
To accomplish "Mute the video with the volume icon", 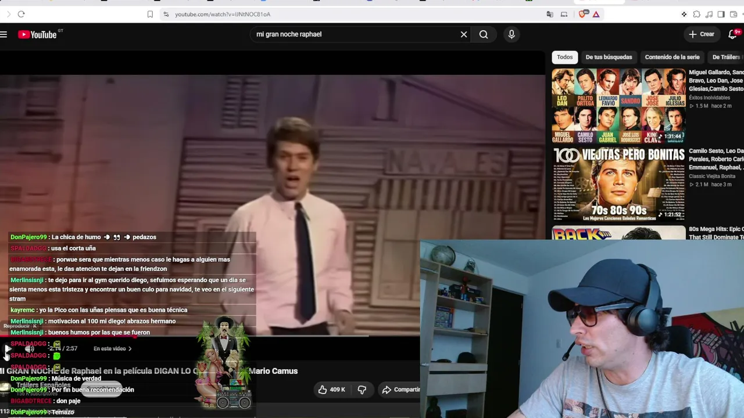I will 29,349.
